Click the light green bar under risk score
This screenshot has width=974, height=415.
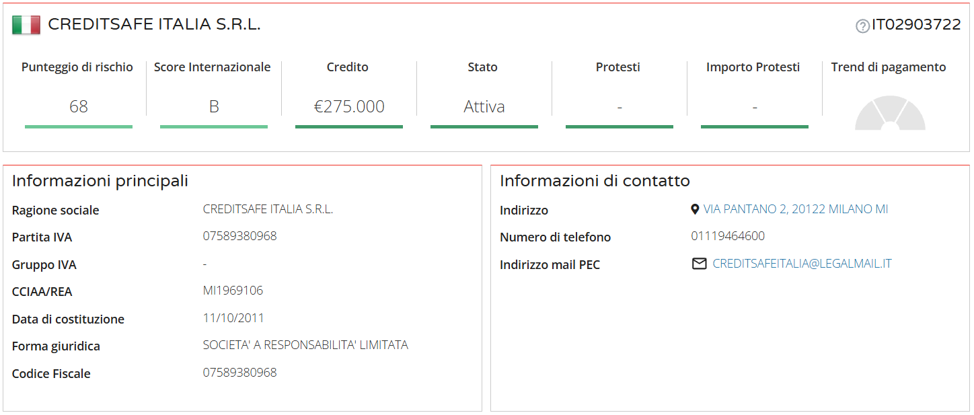coord(79,126)
